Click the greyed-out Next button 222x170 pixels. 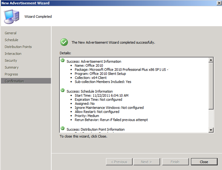coord(147,162)
